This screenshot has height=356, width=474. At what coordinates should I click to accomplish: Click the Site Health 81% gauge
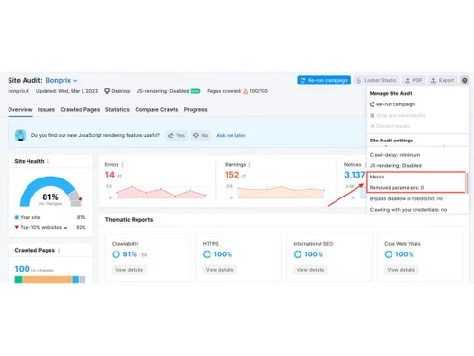pyautogui.click(x=50, y=192)
